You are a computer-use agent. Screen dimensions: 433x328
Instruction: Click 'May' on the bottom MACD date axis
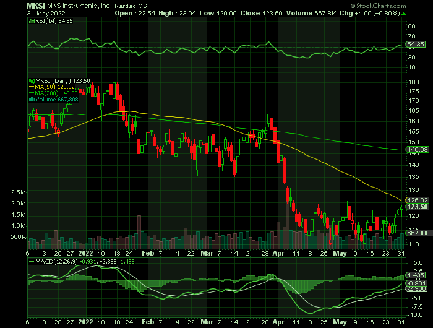340,322
